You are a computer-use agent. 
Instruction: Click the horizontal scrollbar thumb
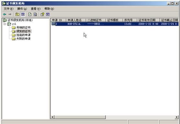[80, 117]
